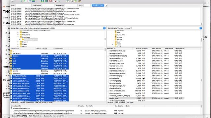Click the Desktop folder icon in local tree

21,32
